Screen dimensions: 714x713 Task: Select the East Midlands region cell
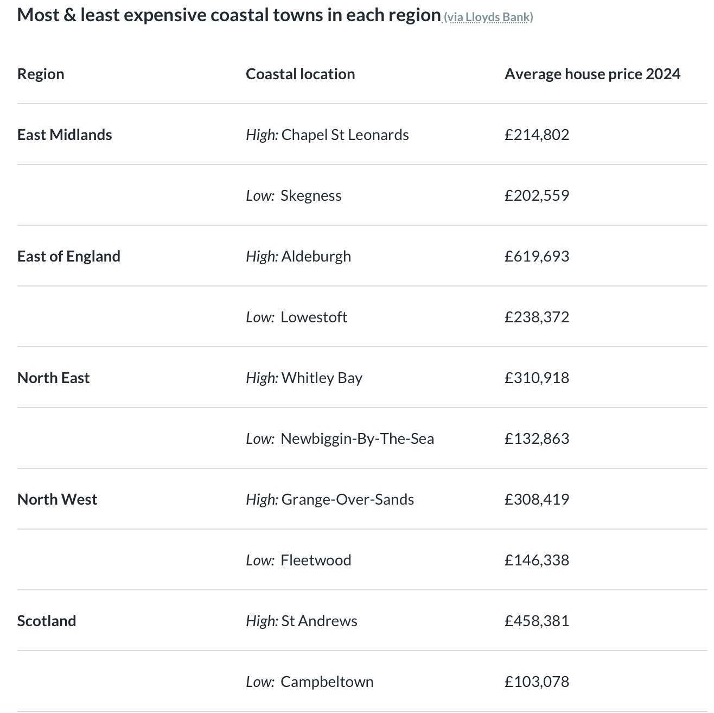pos(65,135)
